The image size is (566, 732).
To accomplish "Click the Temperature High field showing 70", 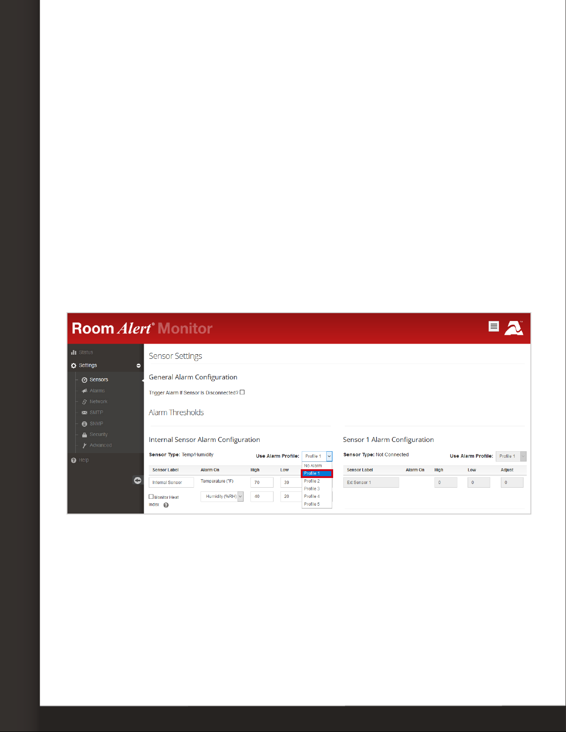I will tap(262, 483).
